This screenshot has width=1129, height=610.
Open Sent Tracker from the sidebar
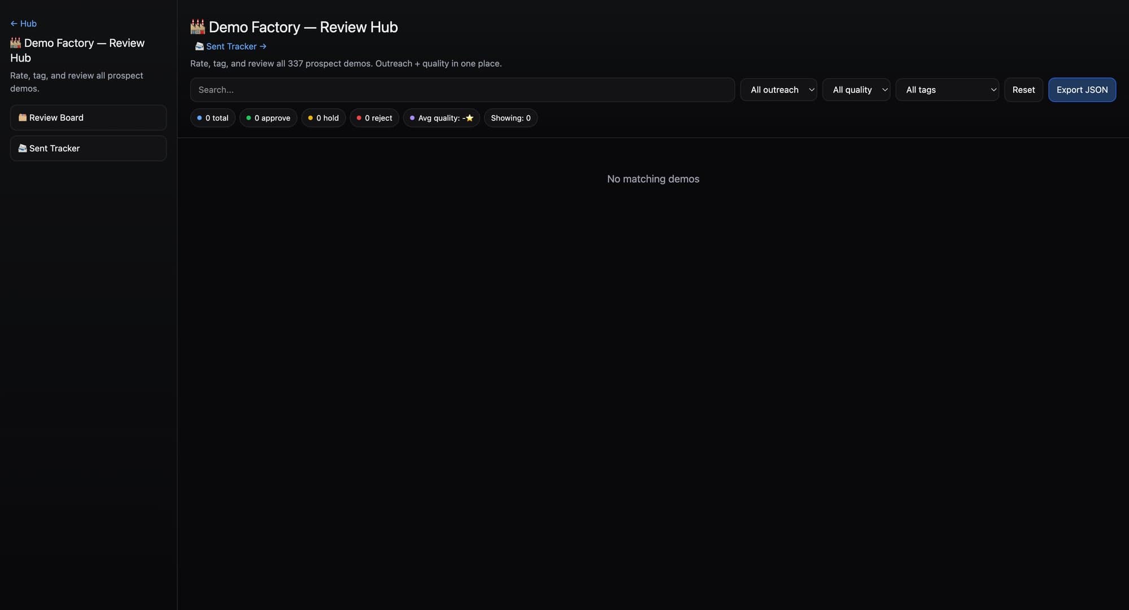click(x=87, y=148)
